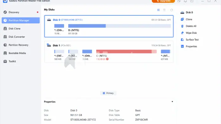The width and height of the screenshot is (221, 124).
Task: Switch to graphical disk layout view
Action: tap(158, 10)
